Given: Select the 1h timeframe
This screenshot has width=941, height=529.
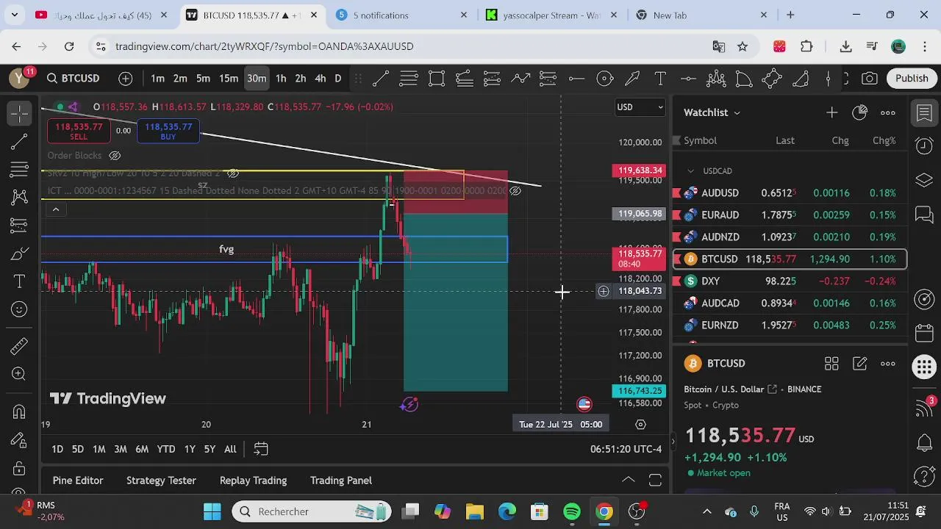Looking at the screenshot, I should pyautogui.click(x=280, y=79).
